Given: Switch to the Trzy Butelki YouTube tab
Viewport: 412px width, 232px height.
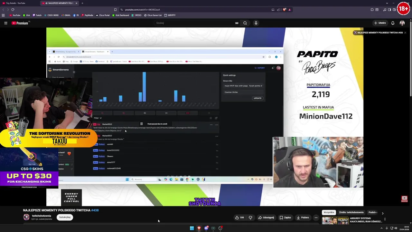Looking at the screenshot, I should coord(19,3).
